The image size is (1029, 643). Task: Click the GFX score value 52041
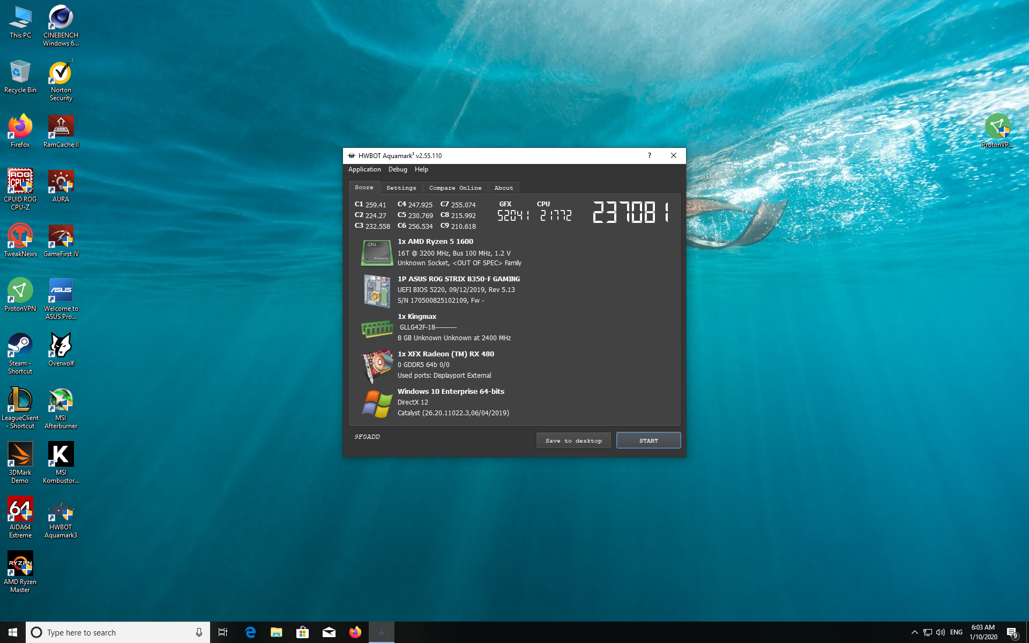pyautogui.click(x=513, y=215)
